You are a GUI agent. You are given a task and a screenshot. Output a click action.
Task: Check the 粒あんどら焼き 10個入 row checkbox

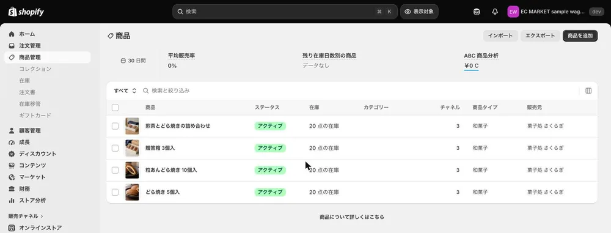click(x=115, y=170)
